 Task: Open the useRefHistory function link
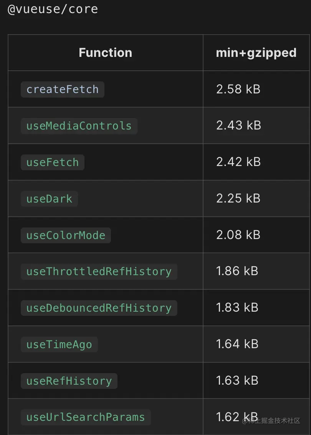click(69, 381)
